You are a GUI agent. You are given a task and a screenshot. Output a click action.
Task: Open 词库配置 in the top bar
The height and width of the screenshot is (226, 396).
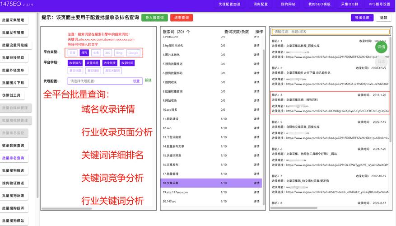[261, 4]
